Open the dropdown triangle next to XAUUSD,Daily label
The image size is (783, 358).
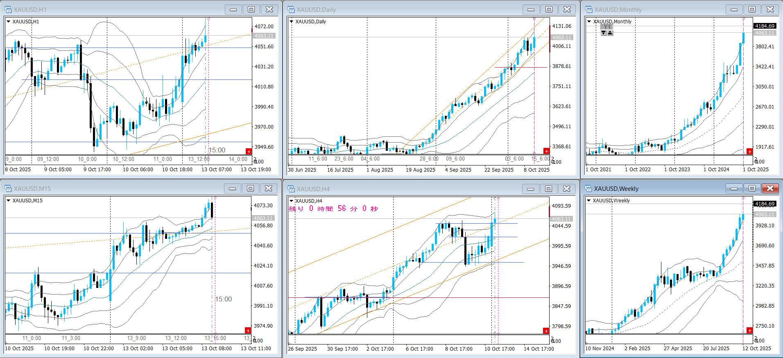coord(292,22)
